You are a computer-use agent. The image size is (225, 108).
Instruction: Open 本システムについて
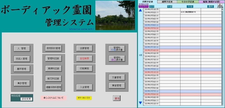pos(53,98)
